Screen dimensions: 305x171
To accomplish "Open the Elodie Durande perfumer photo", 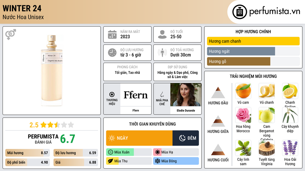I will pos(186,95).
